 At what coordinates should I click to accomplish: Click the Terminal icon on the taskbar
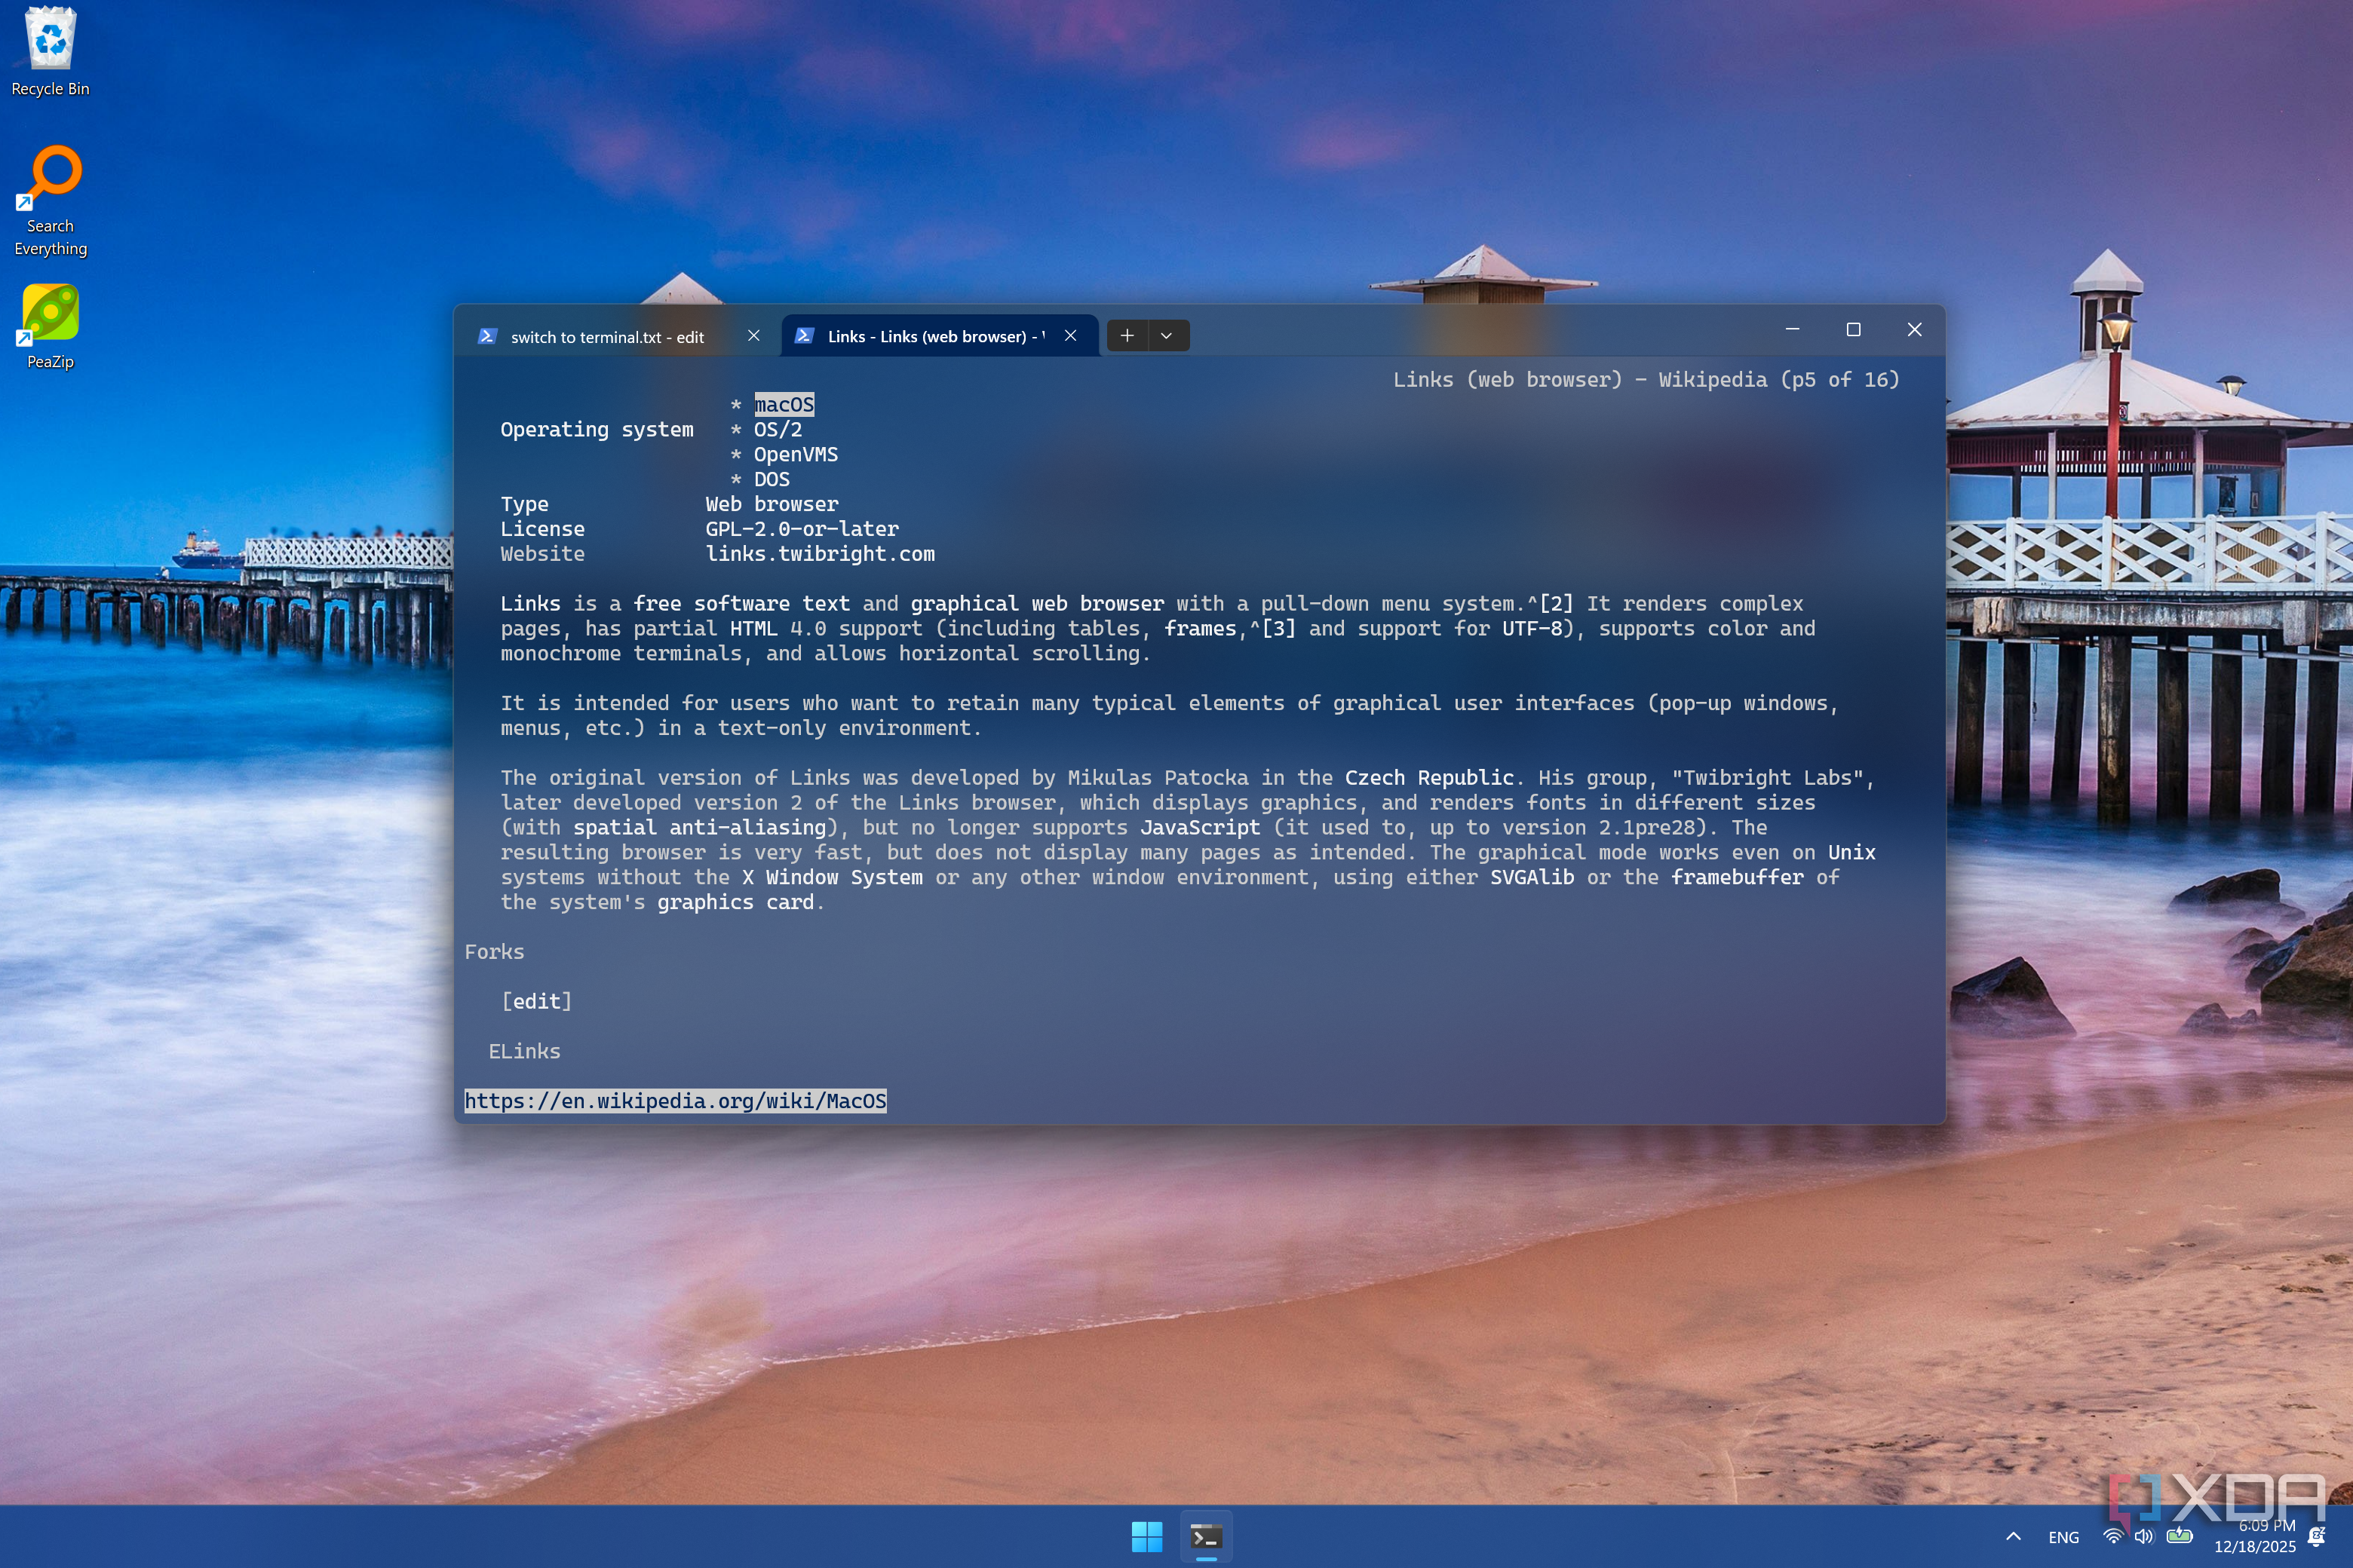pyautogui.click(x=1205, y=1537)
